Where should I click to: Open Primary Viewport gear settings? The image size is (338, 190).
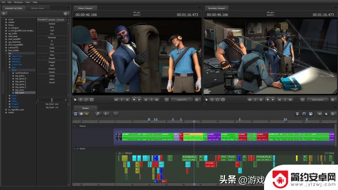point(197,100)
